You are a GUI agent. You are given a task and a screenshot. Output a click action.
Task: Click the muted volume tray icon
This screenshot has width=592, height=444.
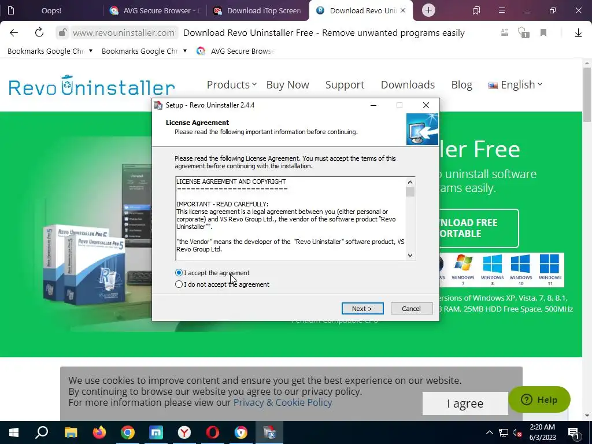click(x=517, y=432)
